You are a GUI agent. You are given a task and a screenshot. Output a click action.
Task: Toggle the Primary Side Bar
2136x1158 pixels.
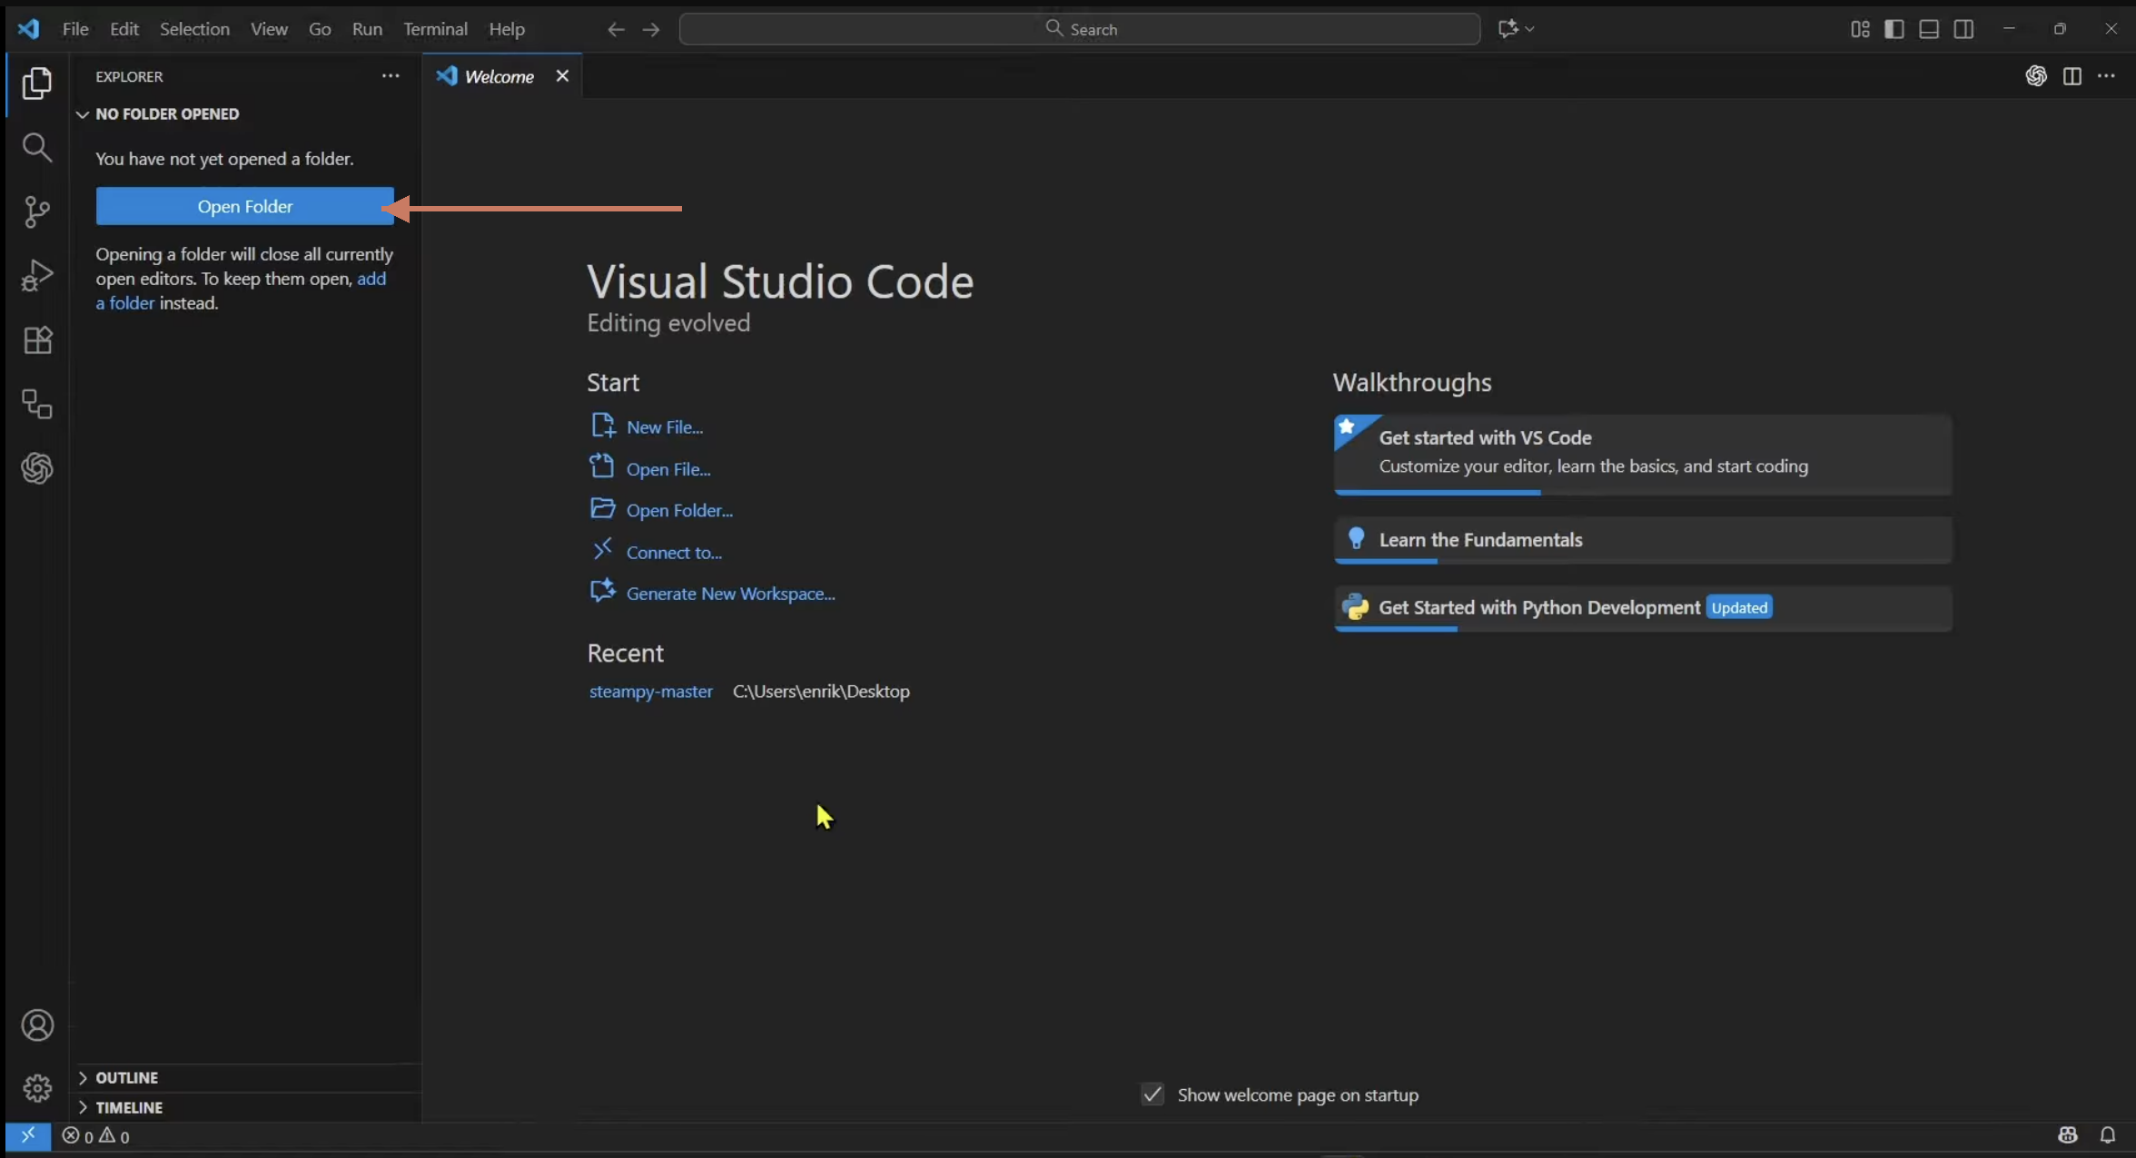(1894, 29)
